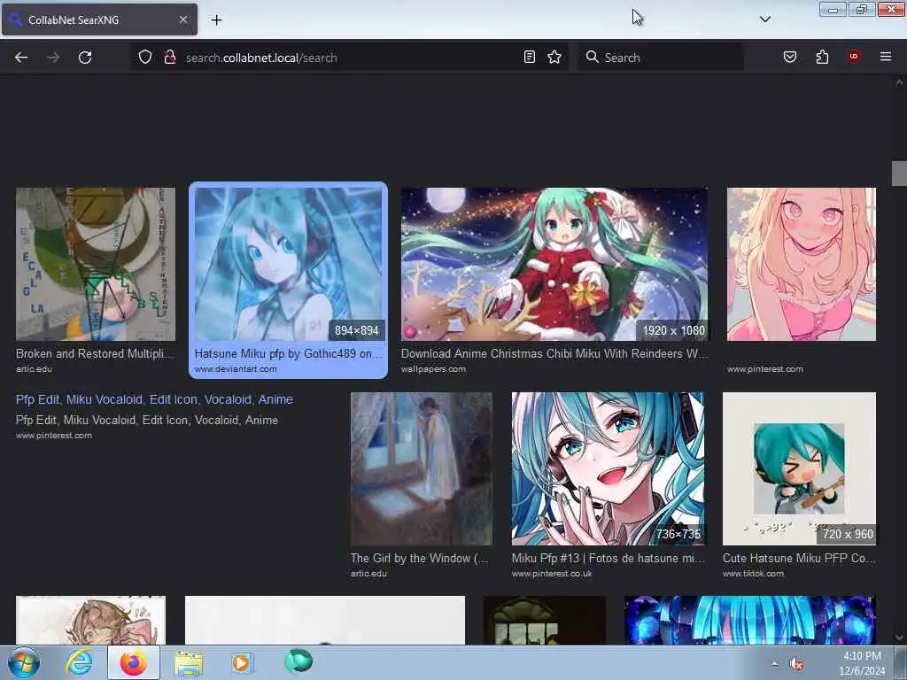Screen dimensions: 907x680
Task: Open Windows Explorer from the taskbar
Action: [x=189, y=662]
